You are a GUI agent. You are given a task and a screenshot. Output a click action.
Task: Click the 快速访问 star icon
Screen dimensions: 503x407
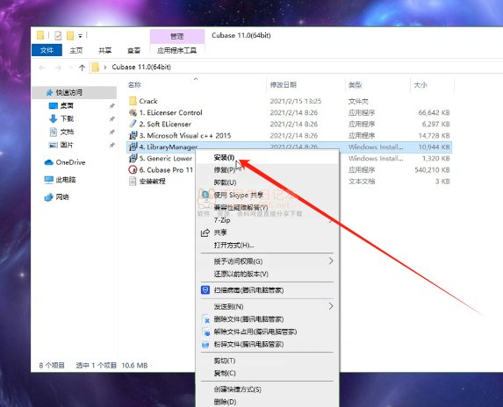(49, 93)
